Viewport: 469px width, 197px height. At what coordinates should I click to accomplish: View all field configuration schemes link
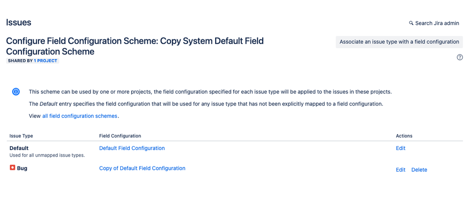point(79,116)
